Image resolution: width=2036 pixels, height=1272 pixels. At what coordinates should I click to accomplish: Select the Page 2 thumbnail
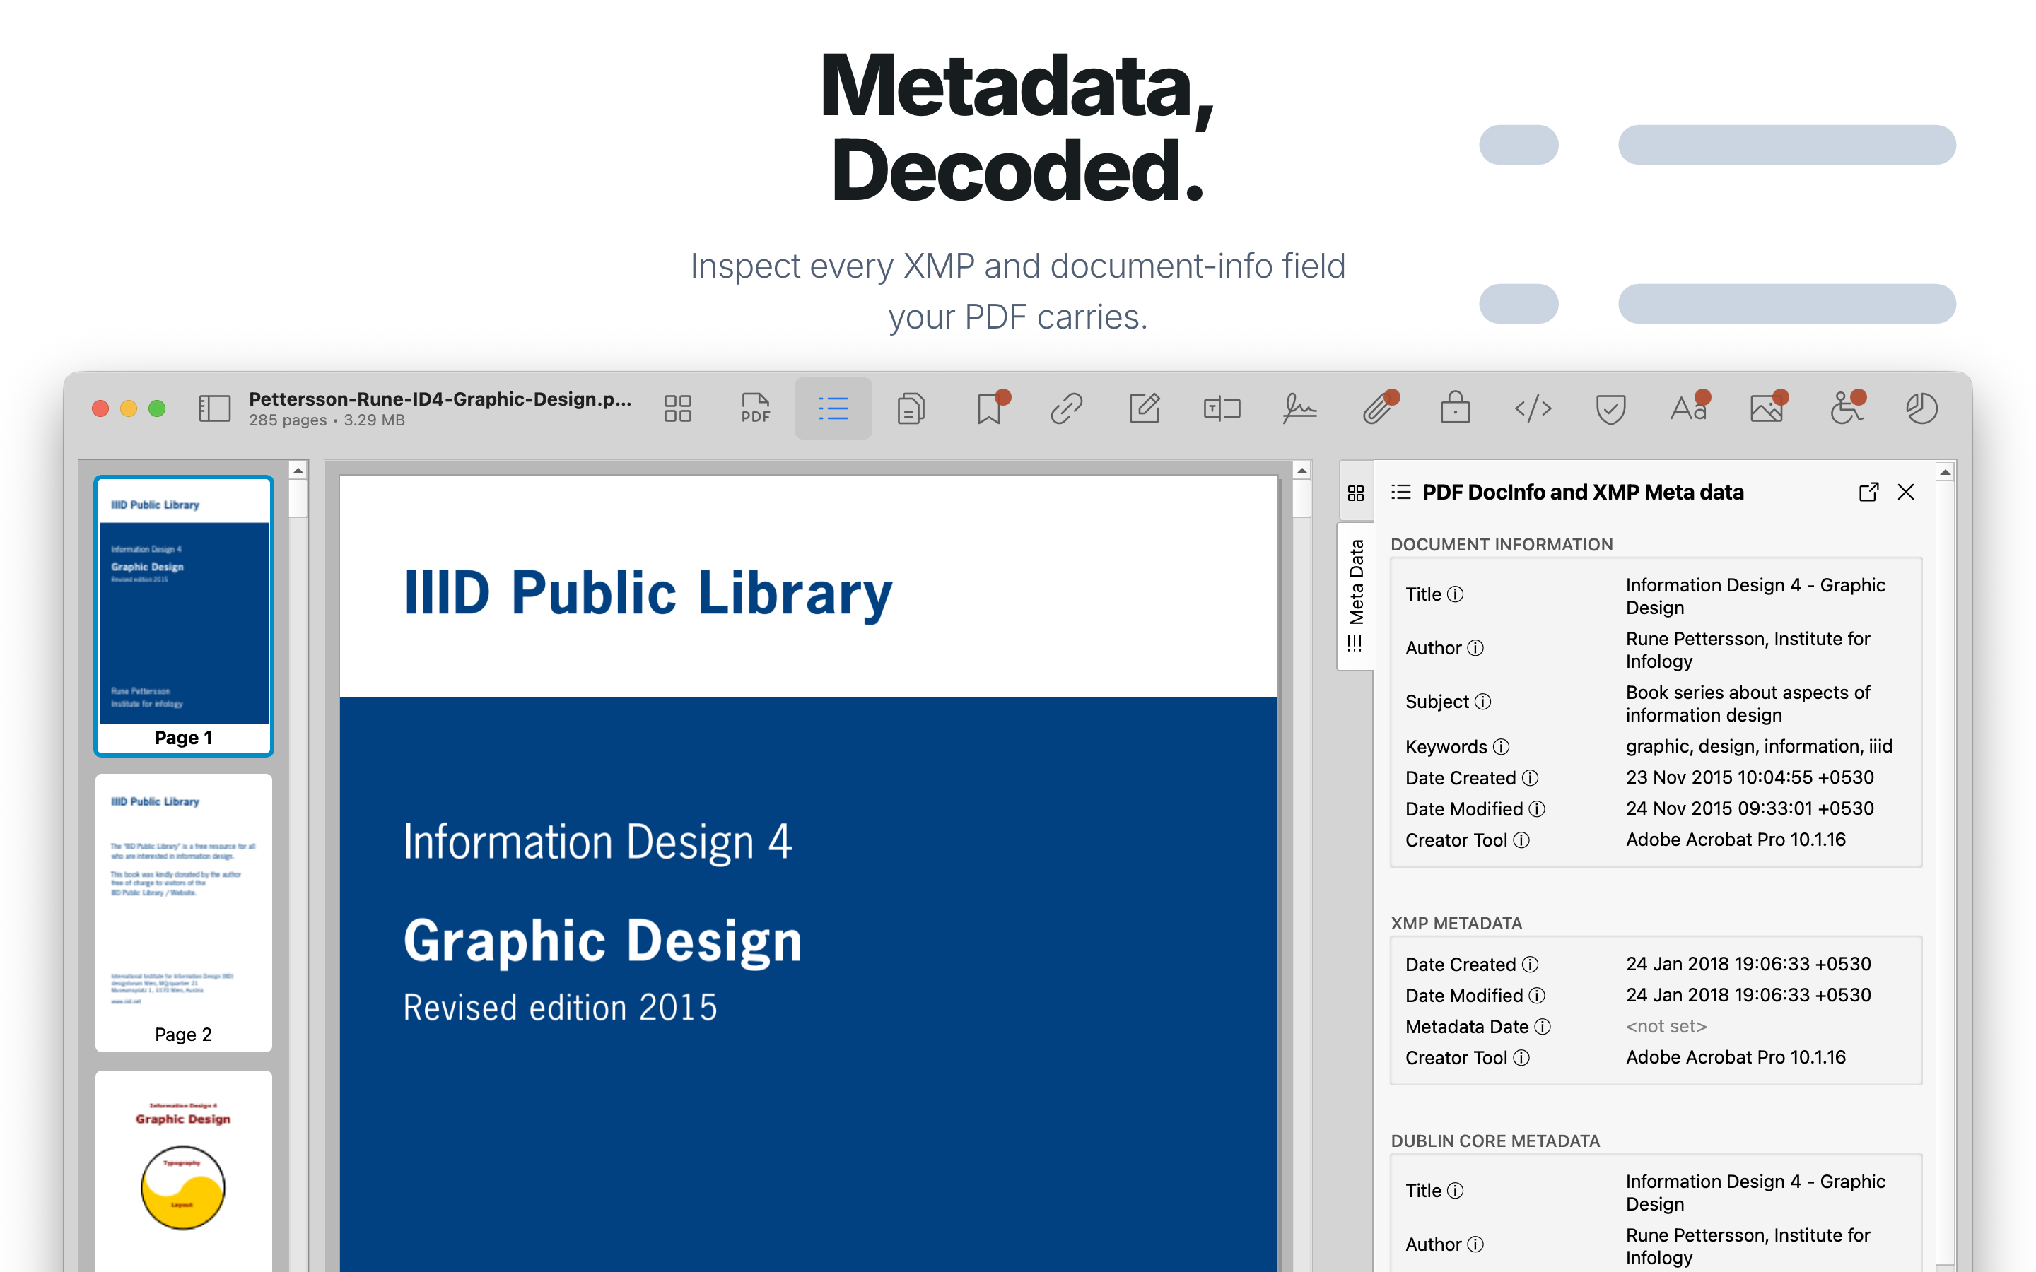point(183,913)
